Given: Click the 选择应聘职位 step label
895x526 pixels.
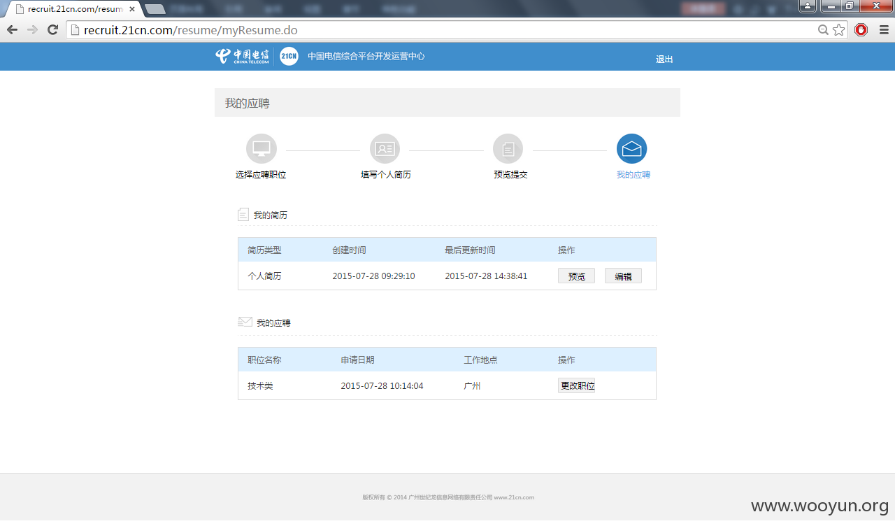Looking at the screenshot, I should click(x=261, y=175).
